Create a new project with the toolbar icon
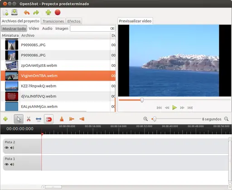The image size is (232, 190). [5, 13]
